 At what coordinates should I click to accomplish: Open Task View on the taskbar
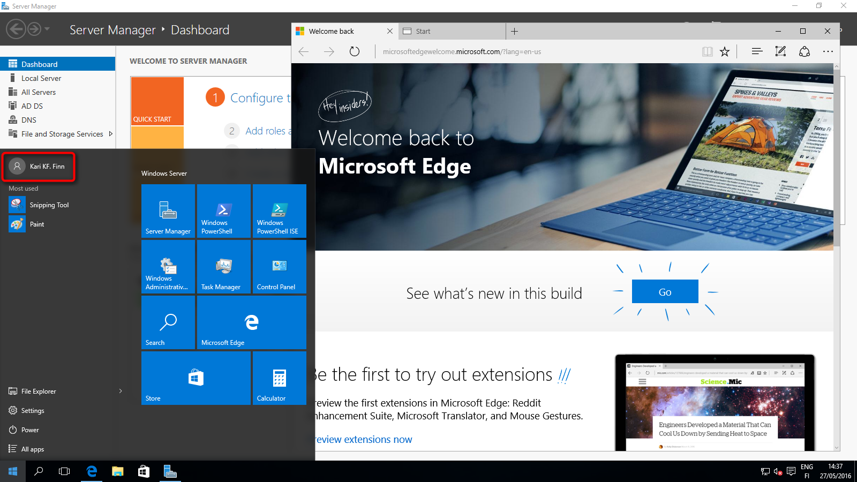(64, 471)
